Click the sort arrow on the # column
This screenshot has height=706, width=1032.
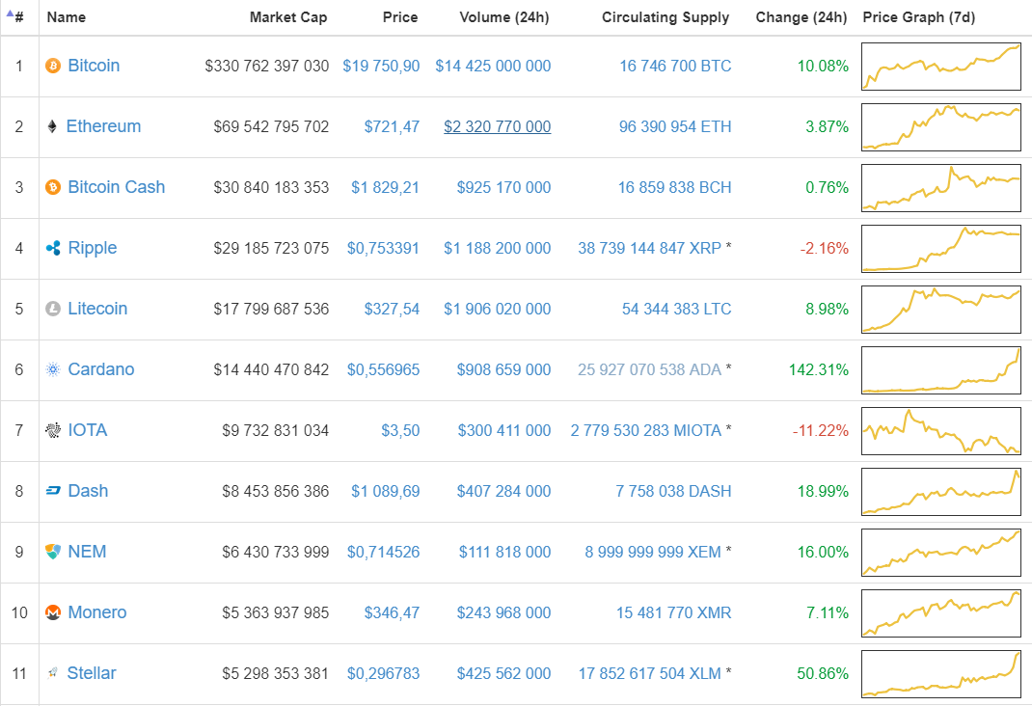10,12
